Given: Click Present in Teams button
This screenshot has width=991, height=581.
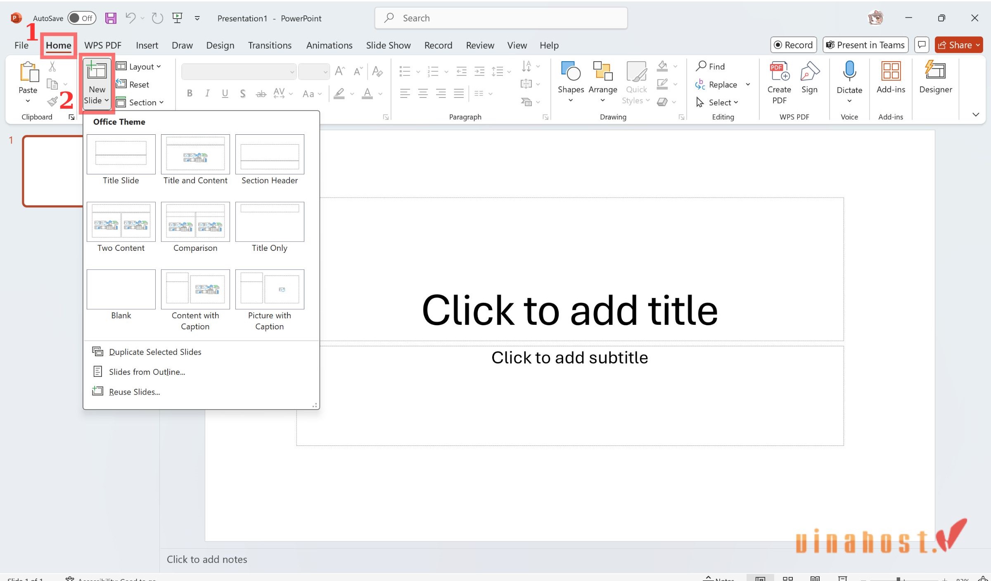Looking at the screenshot, I should (865, 45).
